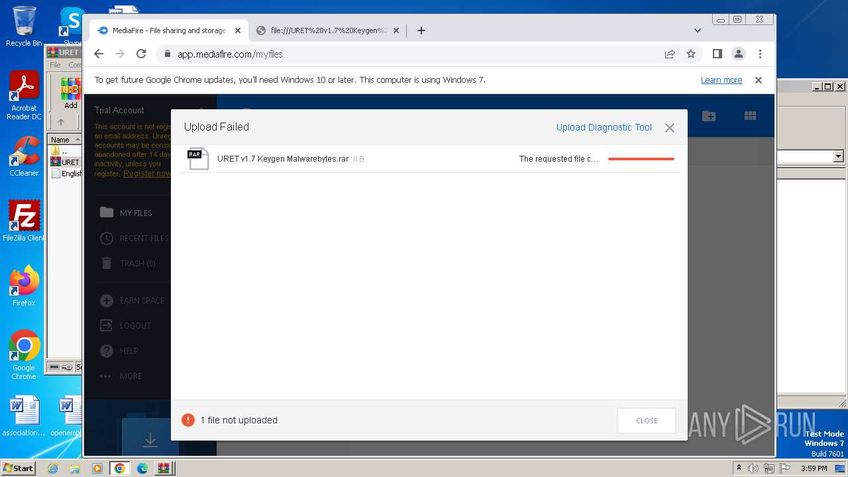Open Acrobat Reader DC desktop icon
The image size is (848, 477).
[24, 96]
